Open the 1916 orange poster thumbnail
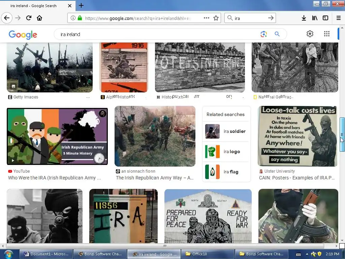Image resolution: width=345 pixels, height=259 pixels. [x=124, y=67]
